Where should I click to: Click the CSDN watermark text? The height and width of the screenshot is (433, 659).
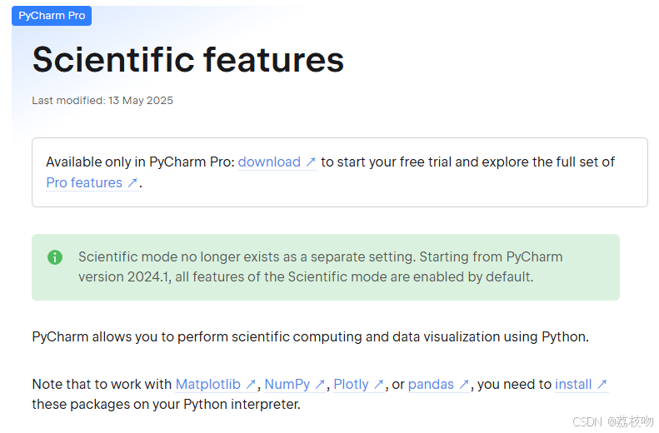click(x=613, y=421)
